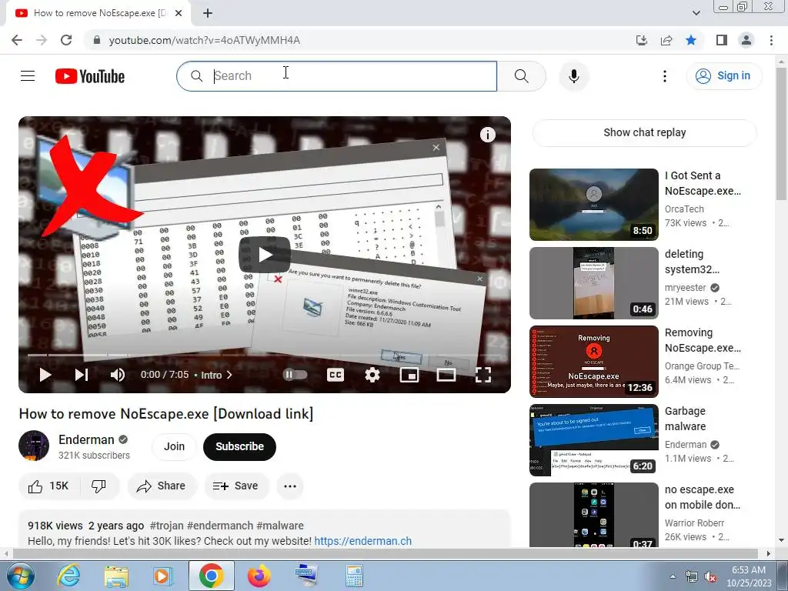Open YouTube hamburger guide menu
788x591 pixels.
[28, 76]
